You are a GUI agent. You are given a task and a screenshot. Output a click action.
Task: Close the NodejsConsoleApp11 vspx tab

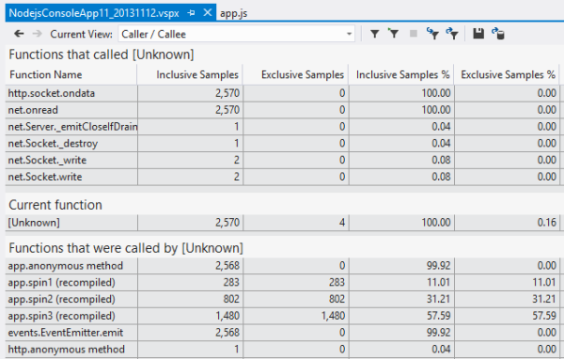point(208,12)
